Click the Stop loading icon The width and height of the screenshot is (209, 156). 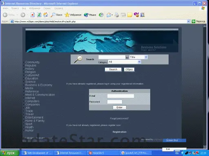pos(33,15)
